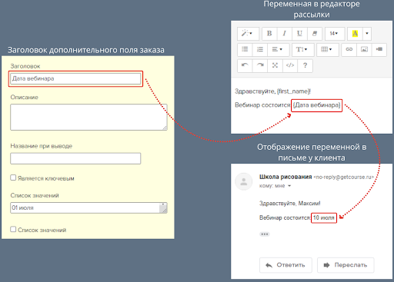Tick the 'Список значений' checkbox

[x=13, y=229]
